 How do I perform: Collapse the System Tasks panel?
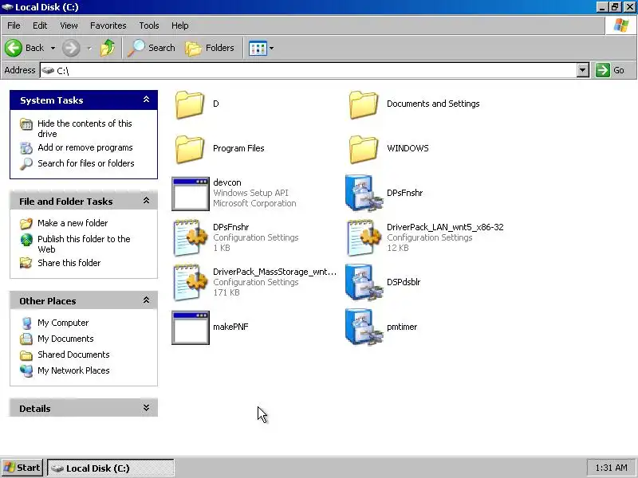pyautogui.click(x=146, y=100)
